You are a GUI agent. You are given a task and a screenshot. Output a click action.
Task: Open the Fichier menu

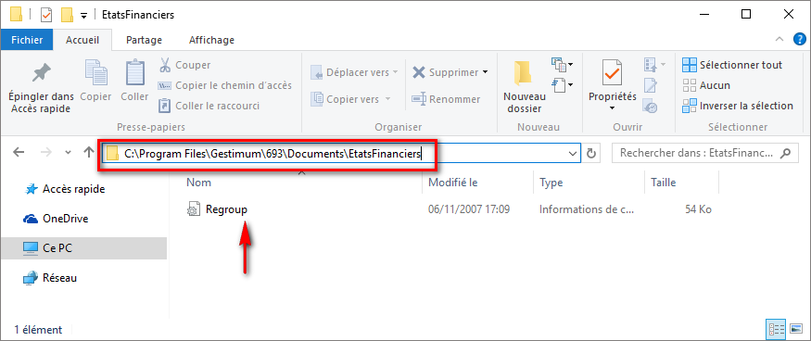click(x=27, y=40)
